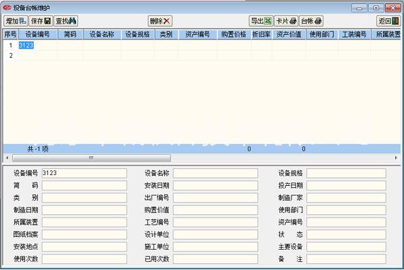Click the 状态 input field
Image resolution: width=404 pixels, height=270 pixels.
tap(346, 234)
